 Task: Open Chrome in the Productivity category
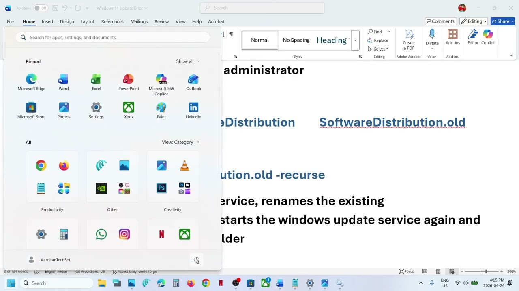(x=41, y=165)
